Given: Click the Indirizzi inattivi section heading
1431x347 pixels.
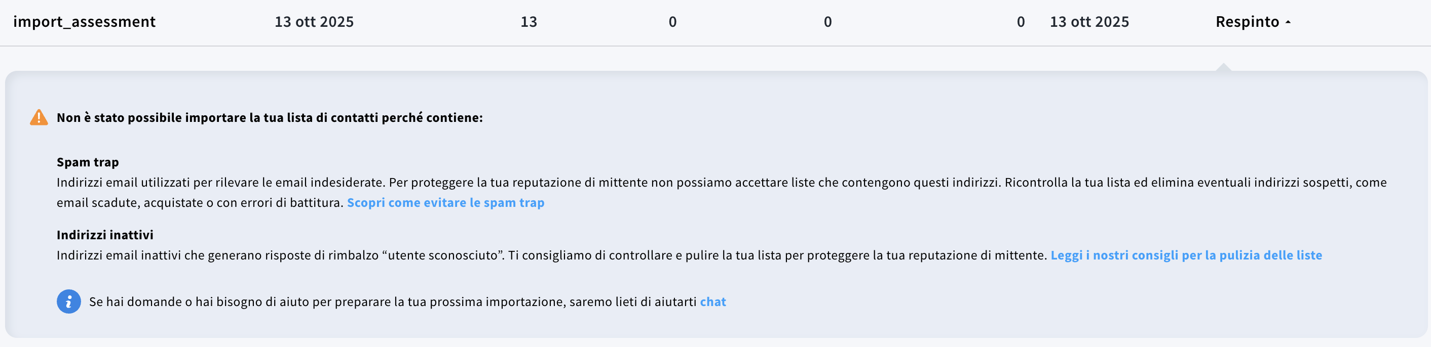Looking at the screenshot, I should (104, 235).
